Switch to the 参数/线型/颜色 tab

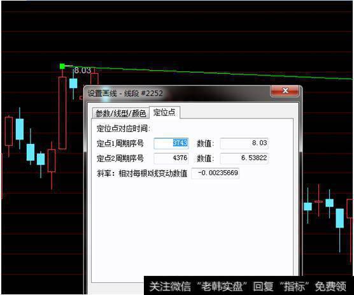click(x=120, y=113)
